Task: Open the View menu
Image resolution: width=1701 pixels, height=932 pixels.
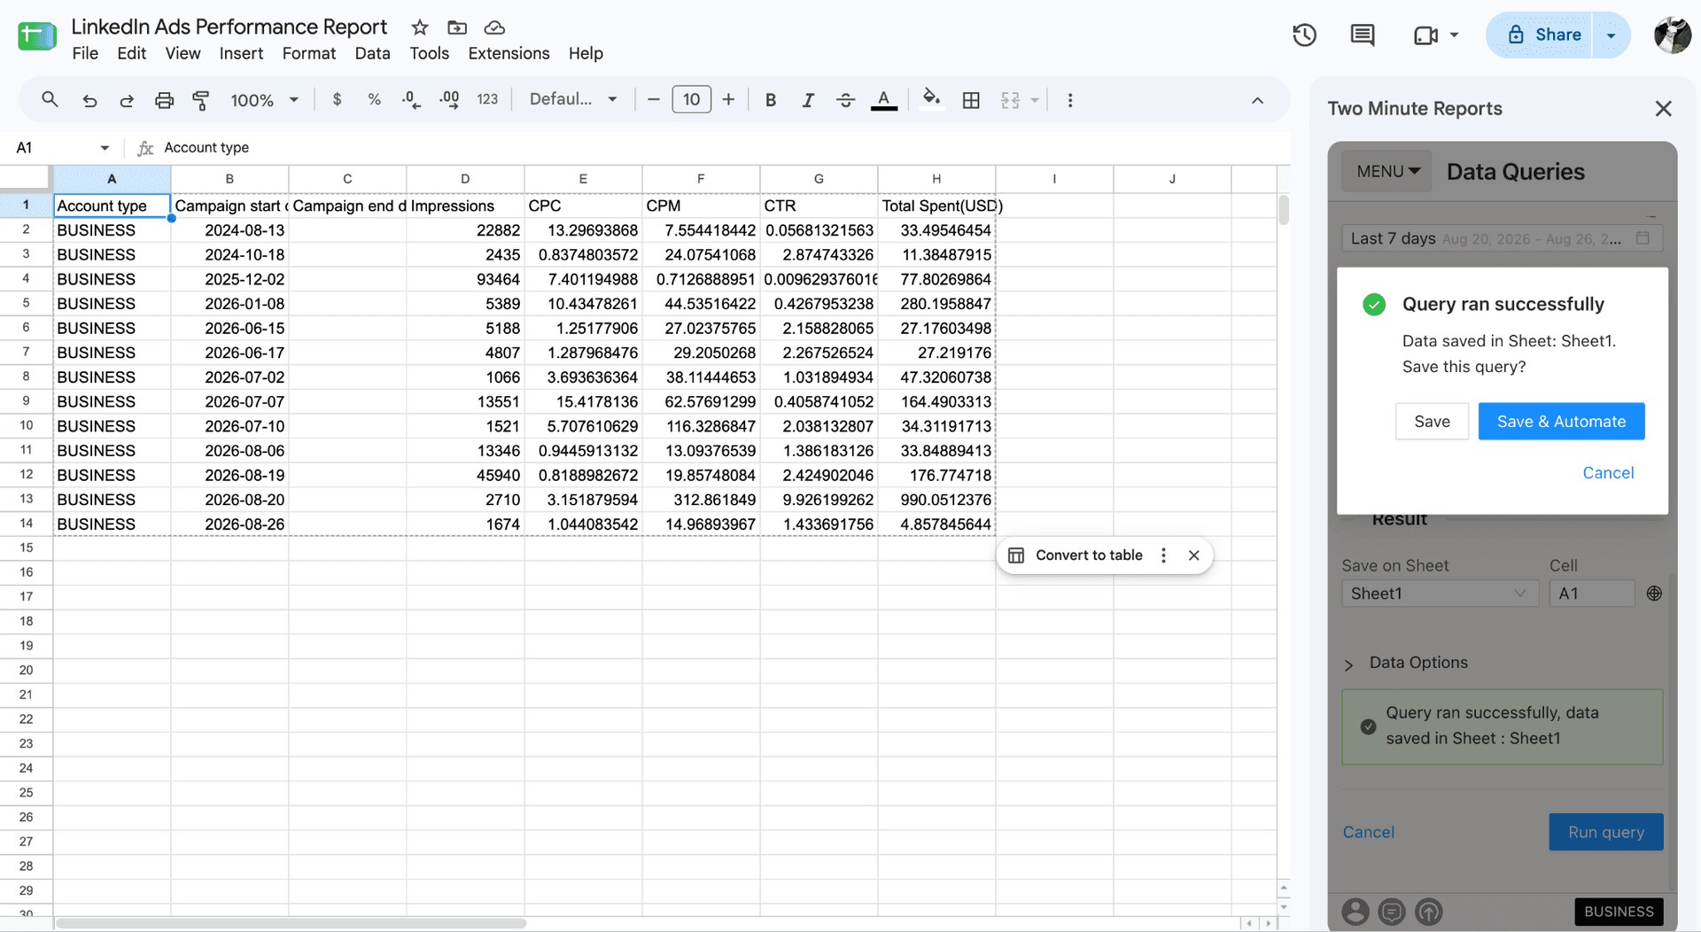Action: (183, 53)
